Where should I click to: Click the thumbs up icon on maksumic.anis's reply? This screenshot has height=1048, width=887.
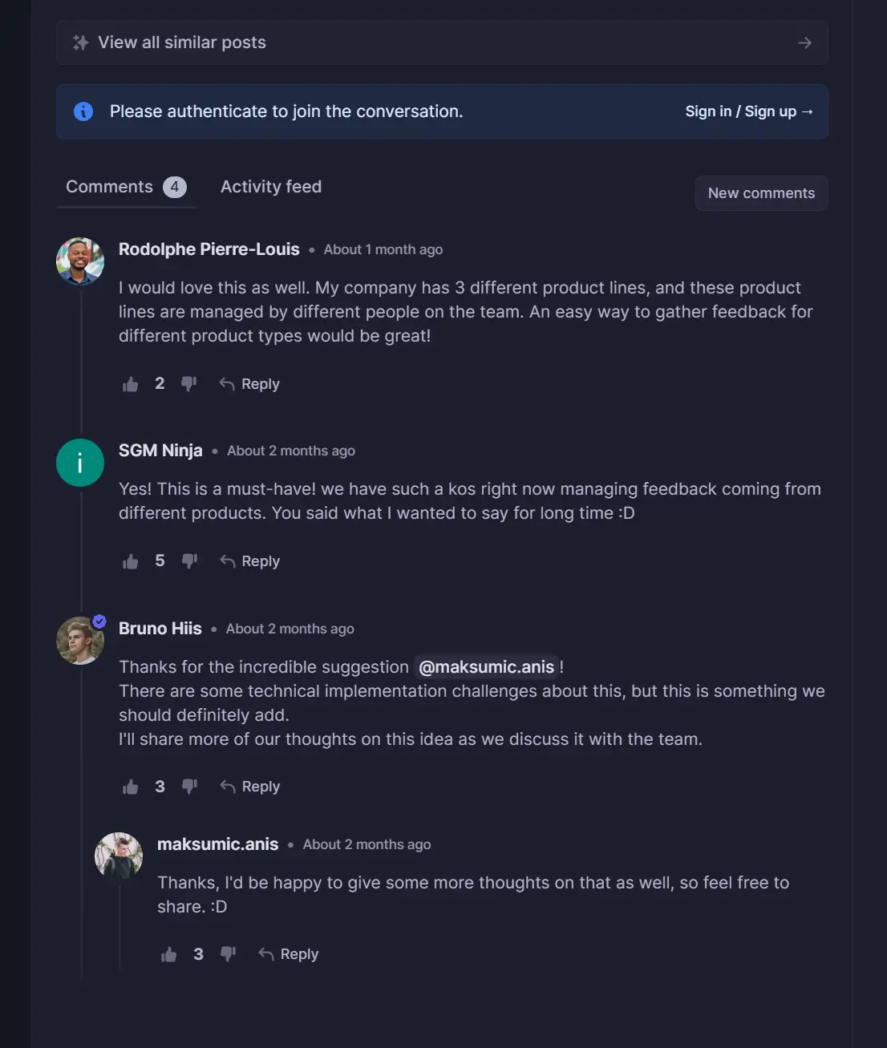click(168, 953)
